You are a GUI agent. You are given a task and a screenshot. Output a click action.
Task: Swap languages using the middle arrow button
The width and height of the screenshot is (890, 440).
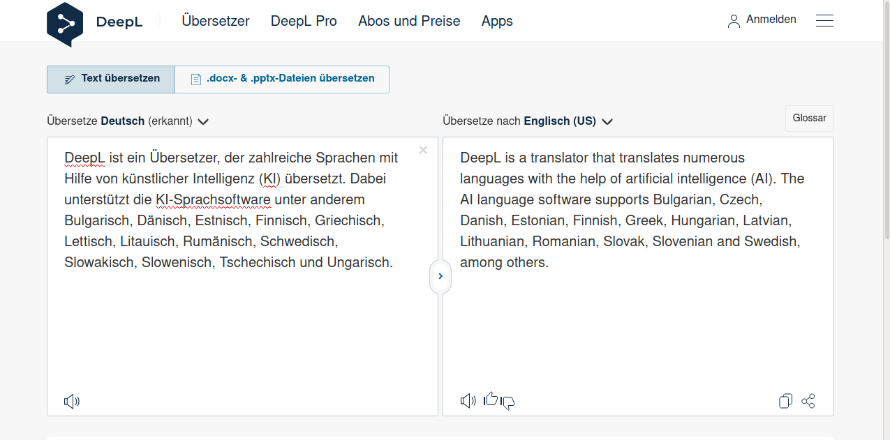pyautogui.click(x=440, y=276)
